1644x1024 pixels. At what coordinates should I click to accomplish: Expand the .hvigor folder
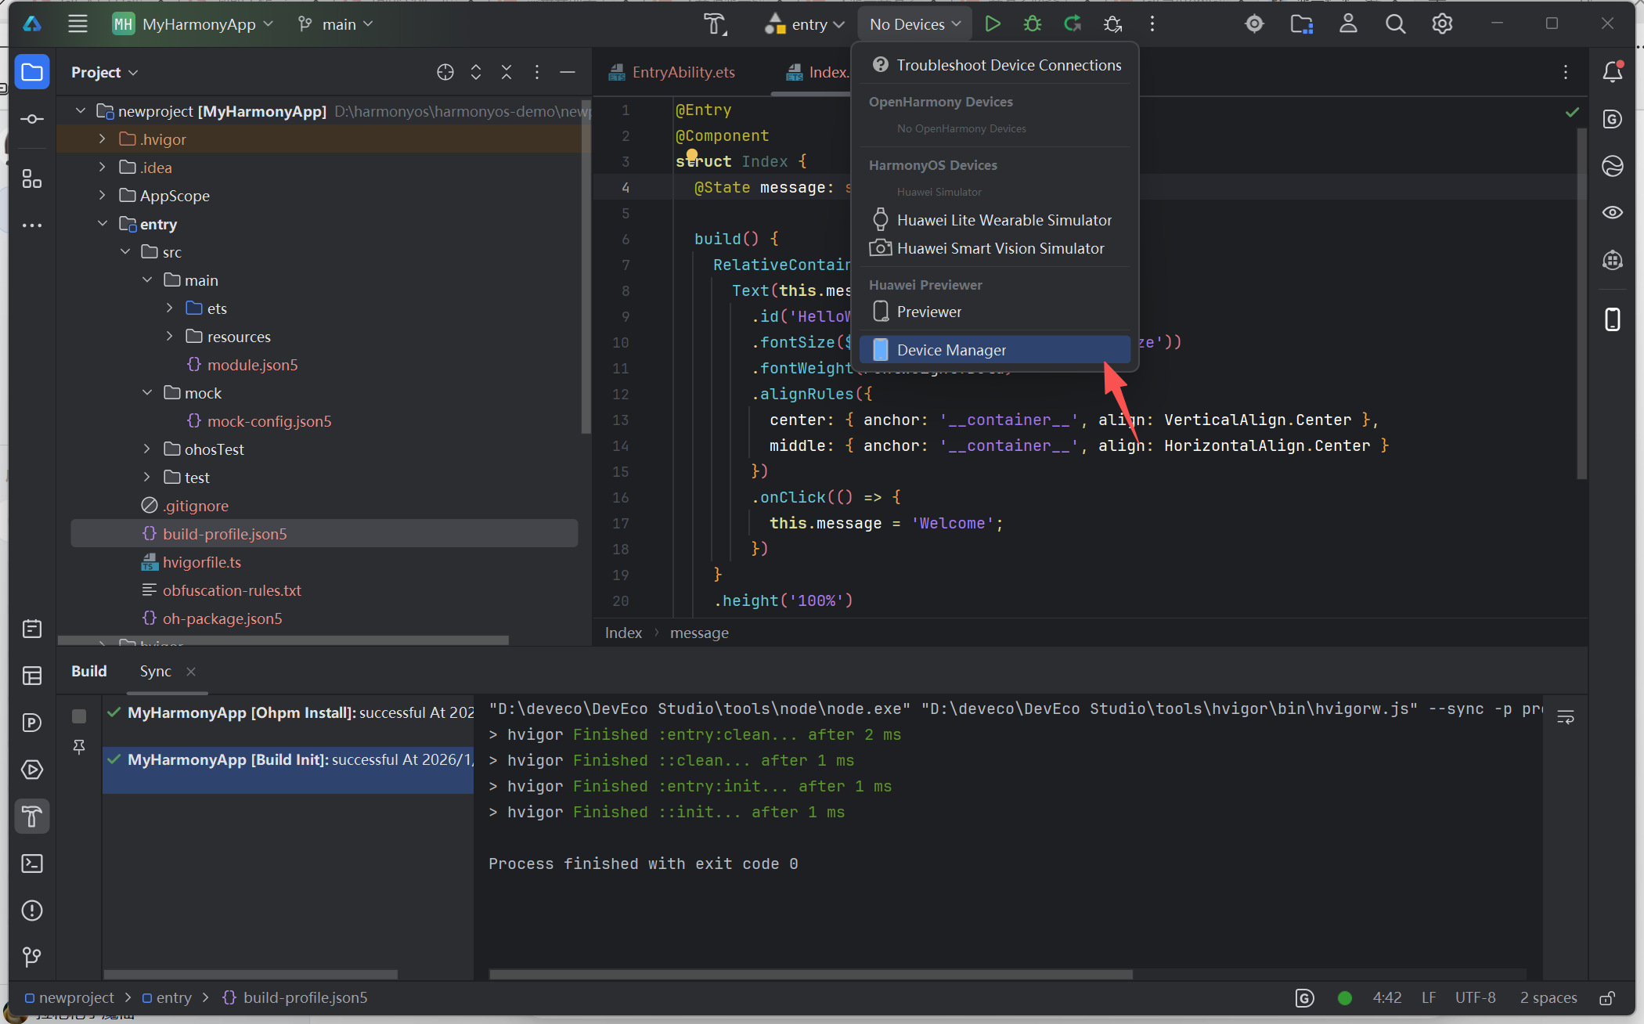102,139
